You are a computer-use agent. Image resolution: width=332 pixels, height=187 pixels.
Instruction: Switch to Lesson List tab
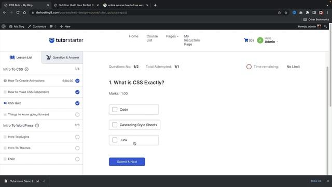(x=21, y=58)
